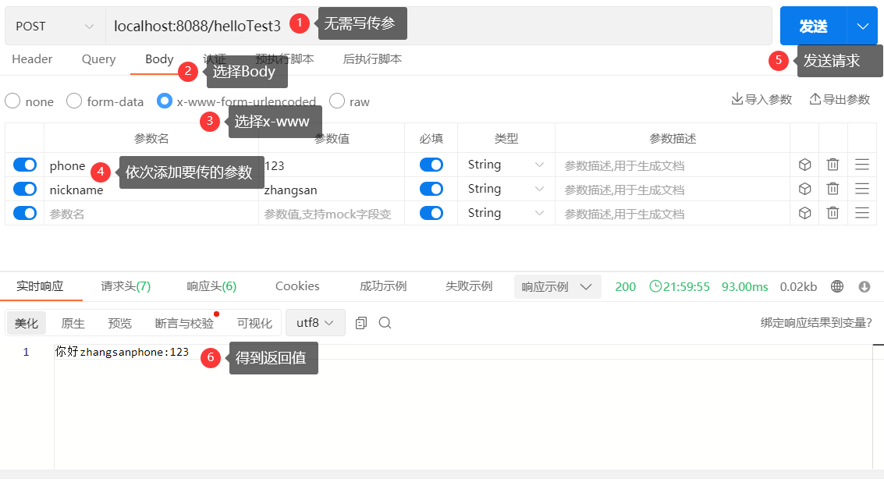Toggle the 必填 switch for empty row
Screen dimensions: 884x486
coord(431,213)
